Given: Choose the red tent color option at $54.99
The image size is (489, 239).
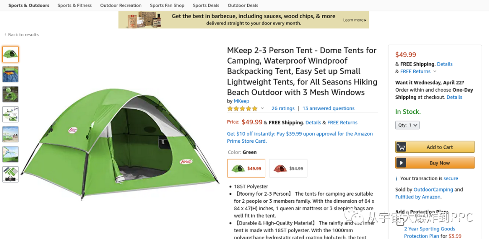Looking at the screenshot, I should click(288, 169).
